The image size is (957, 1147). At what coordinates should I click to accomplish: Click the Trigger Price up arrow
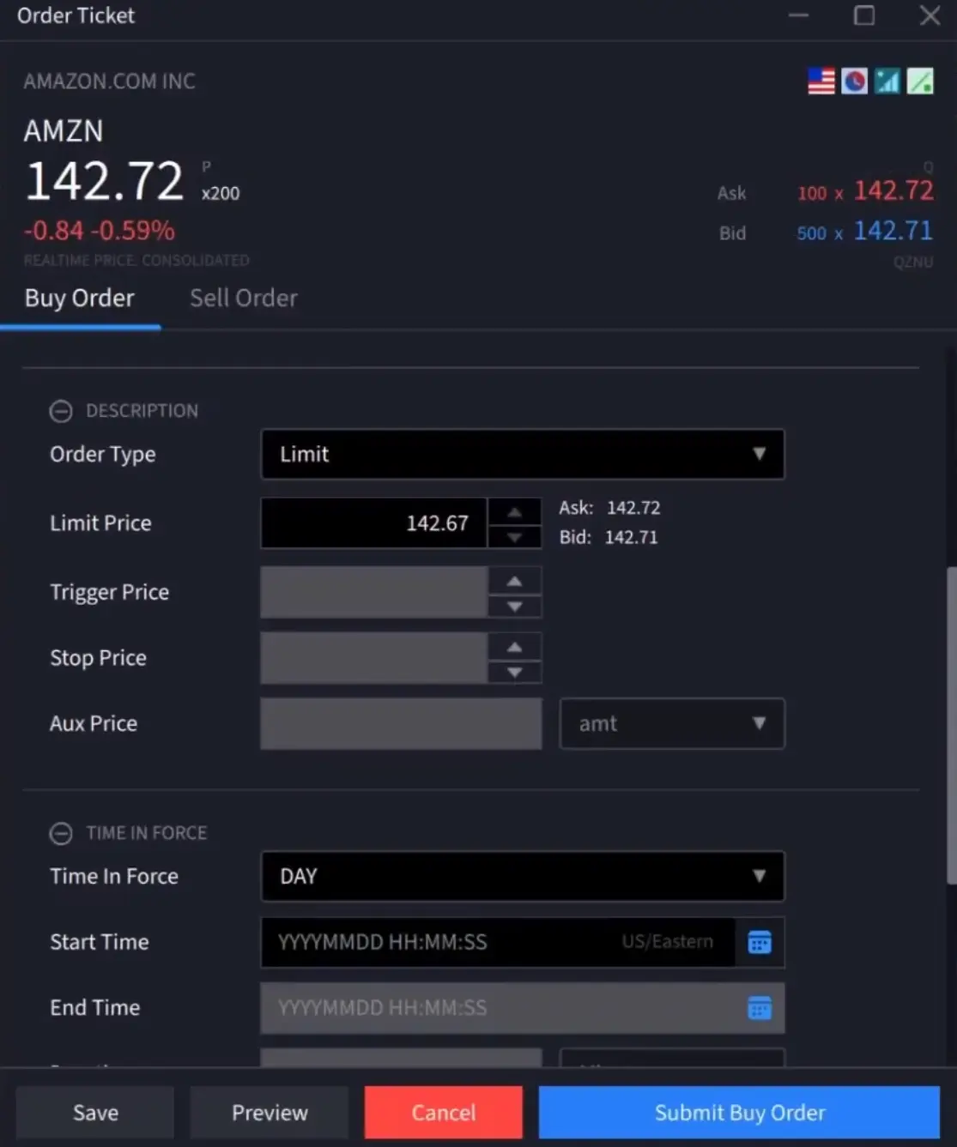click(514, 581)
